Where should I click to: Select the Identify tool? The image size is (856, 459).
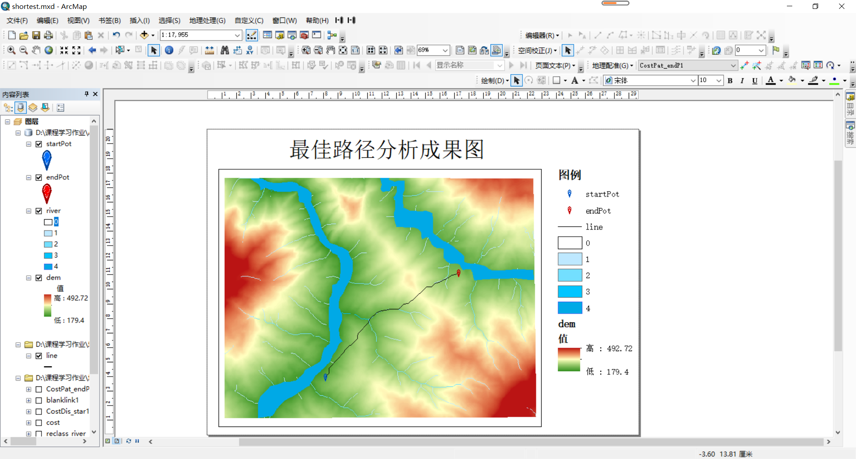click(x=169, y=50)
